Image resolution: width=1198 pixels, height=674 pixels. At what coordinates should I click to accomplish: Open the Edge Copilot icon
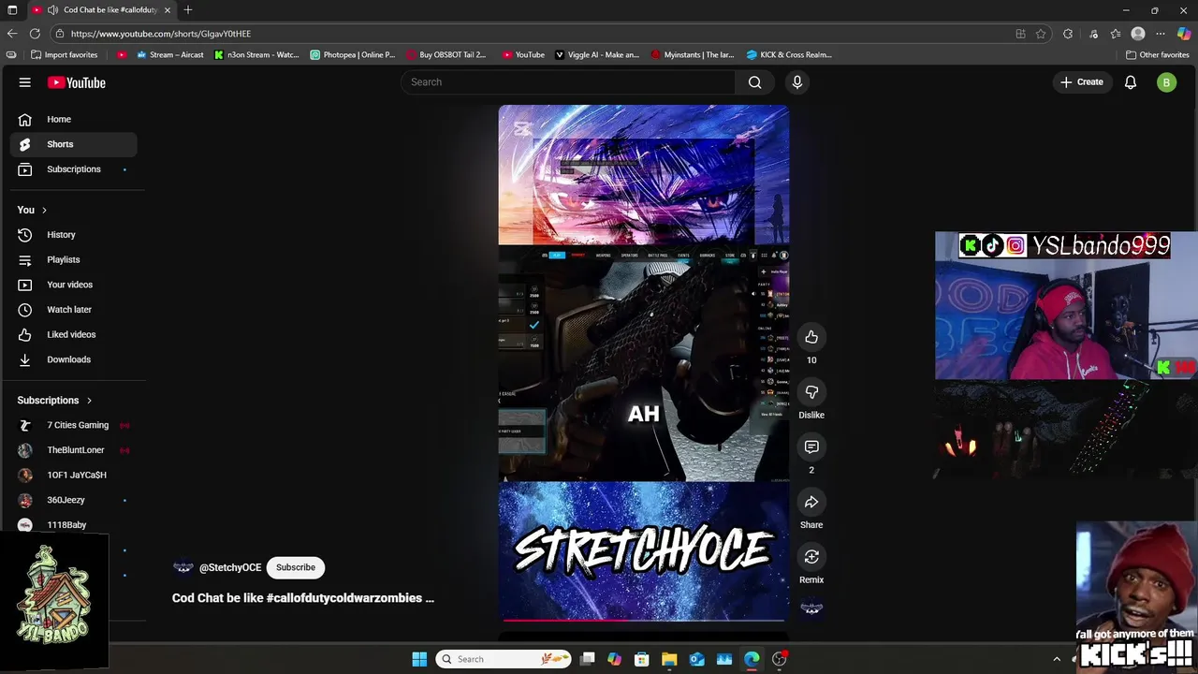coord(1184,34)
